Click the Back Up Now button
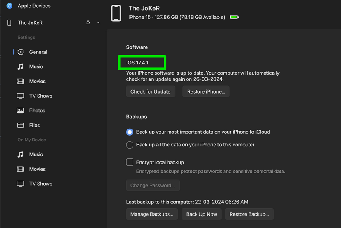 tap(202, 214)
